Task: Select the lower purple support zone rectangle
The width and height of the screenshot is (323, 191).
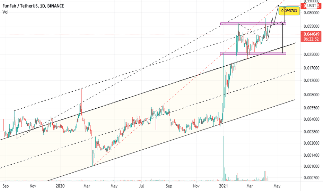Action: [253, 53]
